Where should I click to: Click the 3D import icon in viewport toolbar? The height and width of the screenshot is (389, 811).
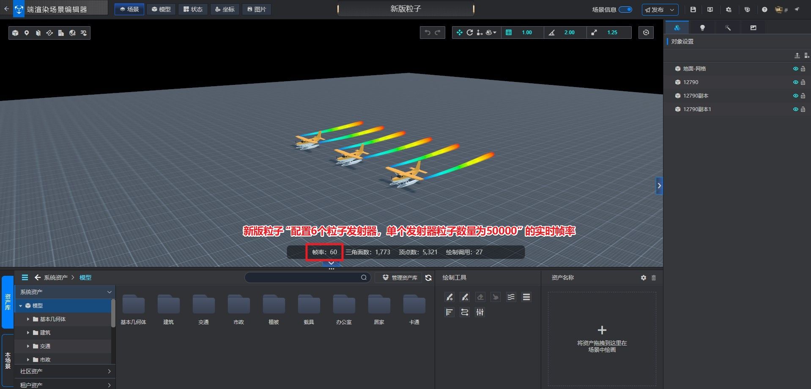84,33
